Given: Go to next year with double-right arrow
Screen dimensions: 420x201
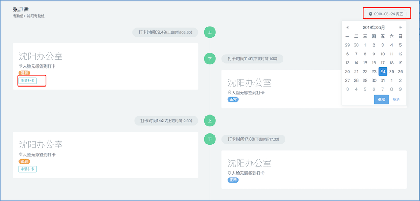Looking at the screenshot, I should 400,27.
